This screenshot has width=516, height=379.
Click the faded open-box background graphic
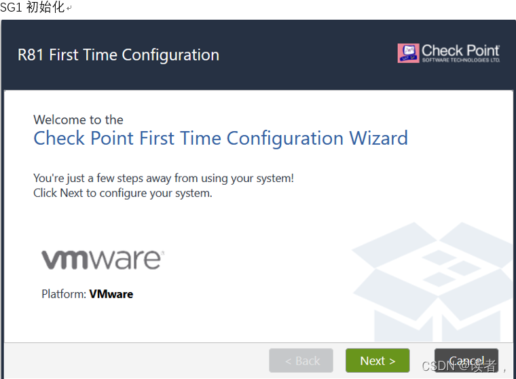432,282
